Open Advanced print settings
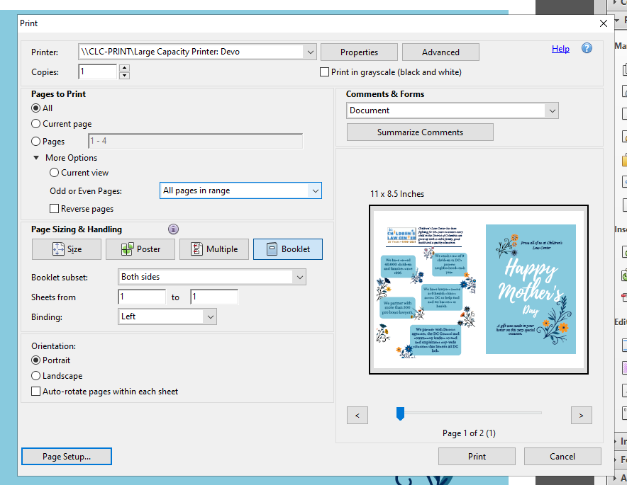This screenshot has height=485, width=627. 440,51
